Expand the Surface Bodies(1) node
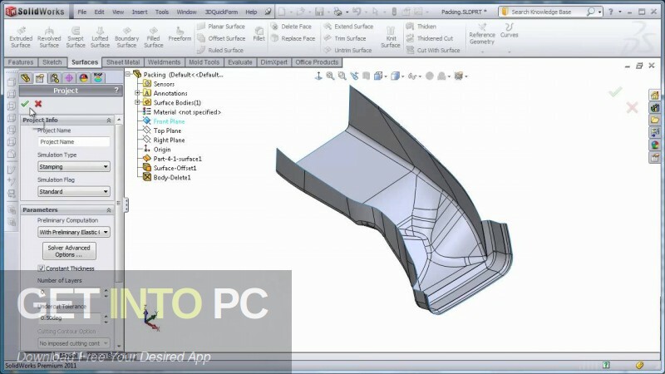 [x=137, y=102]
